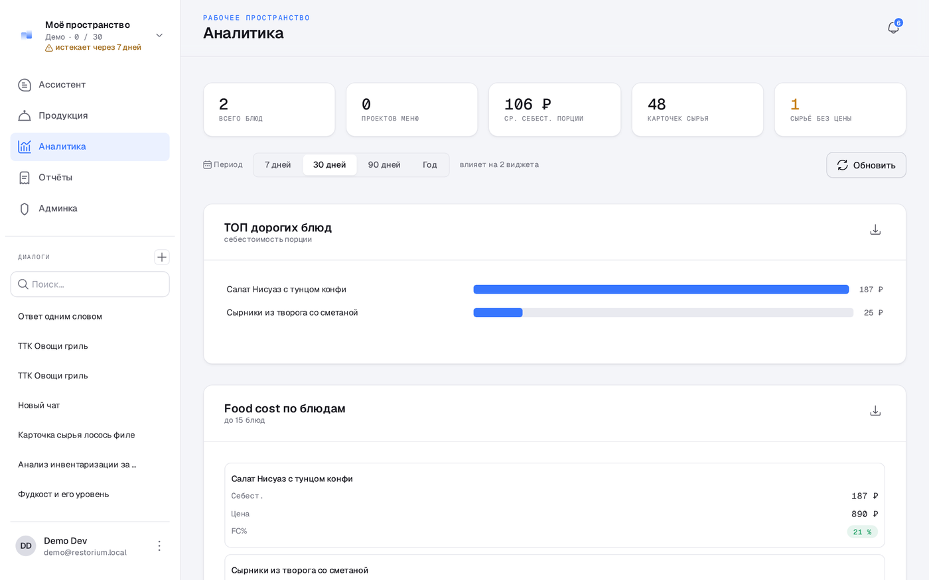Click the expiry warning triangle icon

[49, 48]
